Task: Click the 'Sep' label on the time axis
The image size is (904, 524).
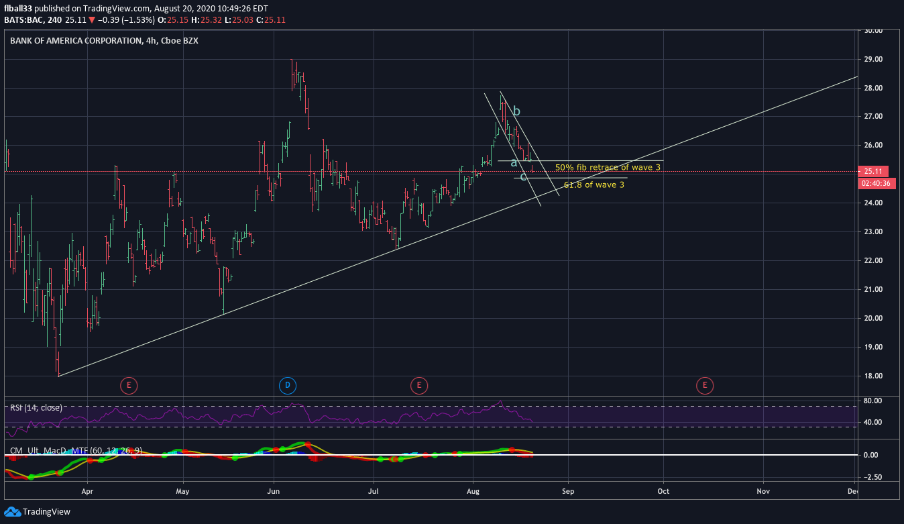Action: pos(568,491)
